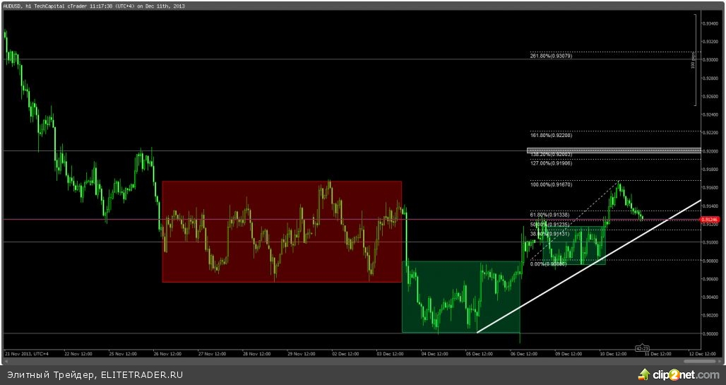
Task: Click the ELITETRADER.RU caption text
Action: click(95, 374)
